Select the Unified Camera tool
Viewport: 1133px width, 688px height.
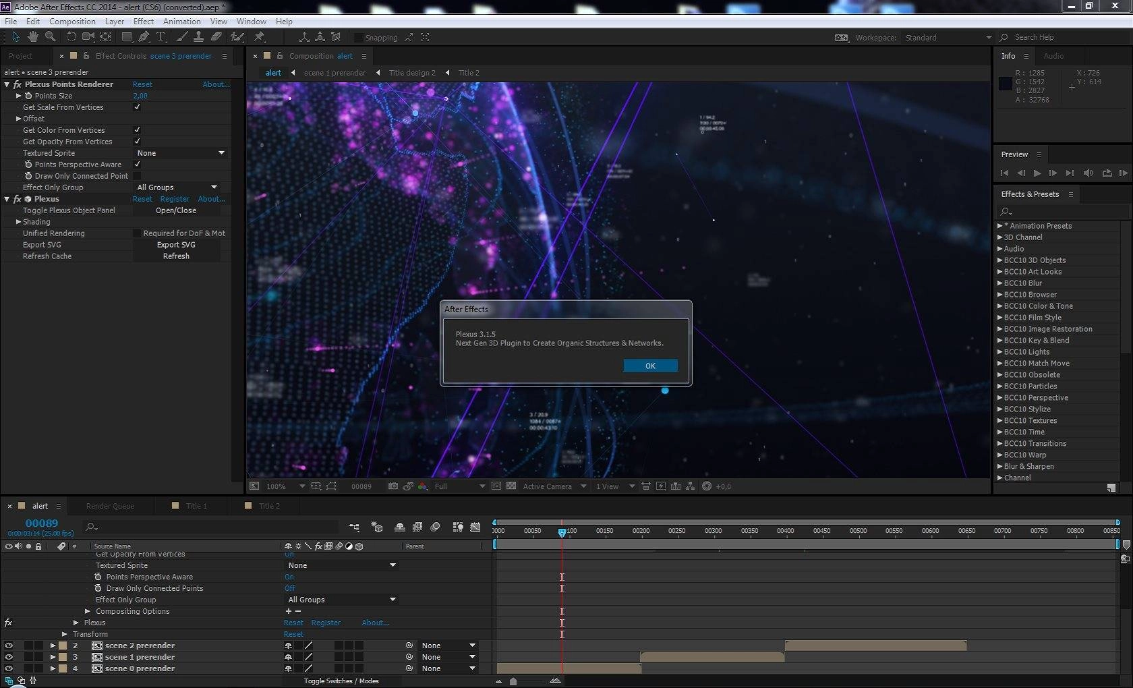pos(88,36)
